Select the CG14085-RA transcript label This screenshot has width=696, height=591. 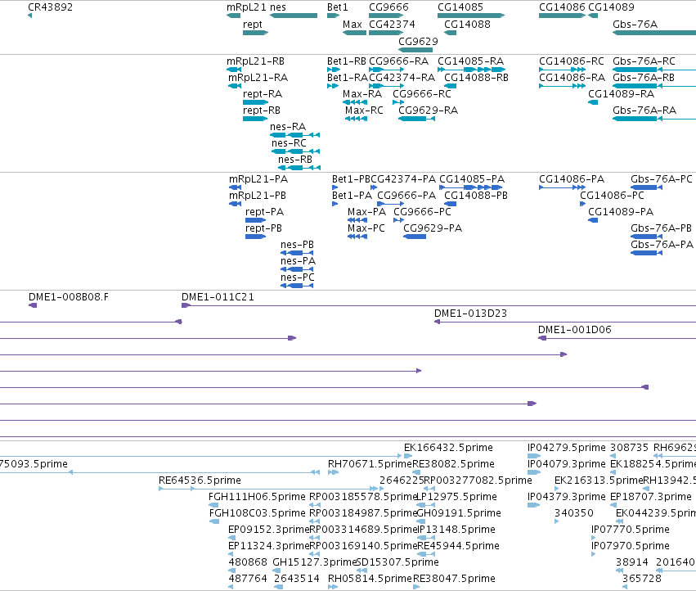pos(470,61)
